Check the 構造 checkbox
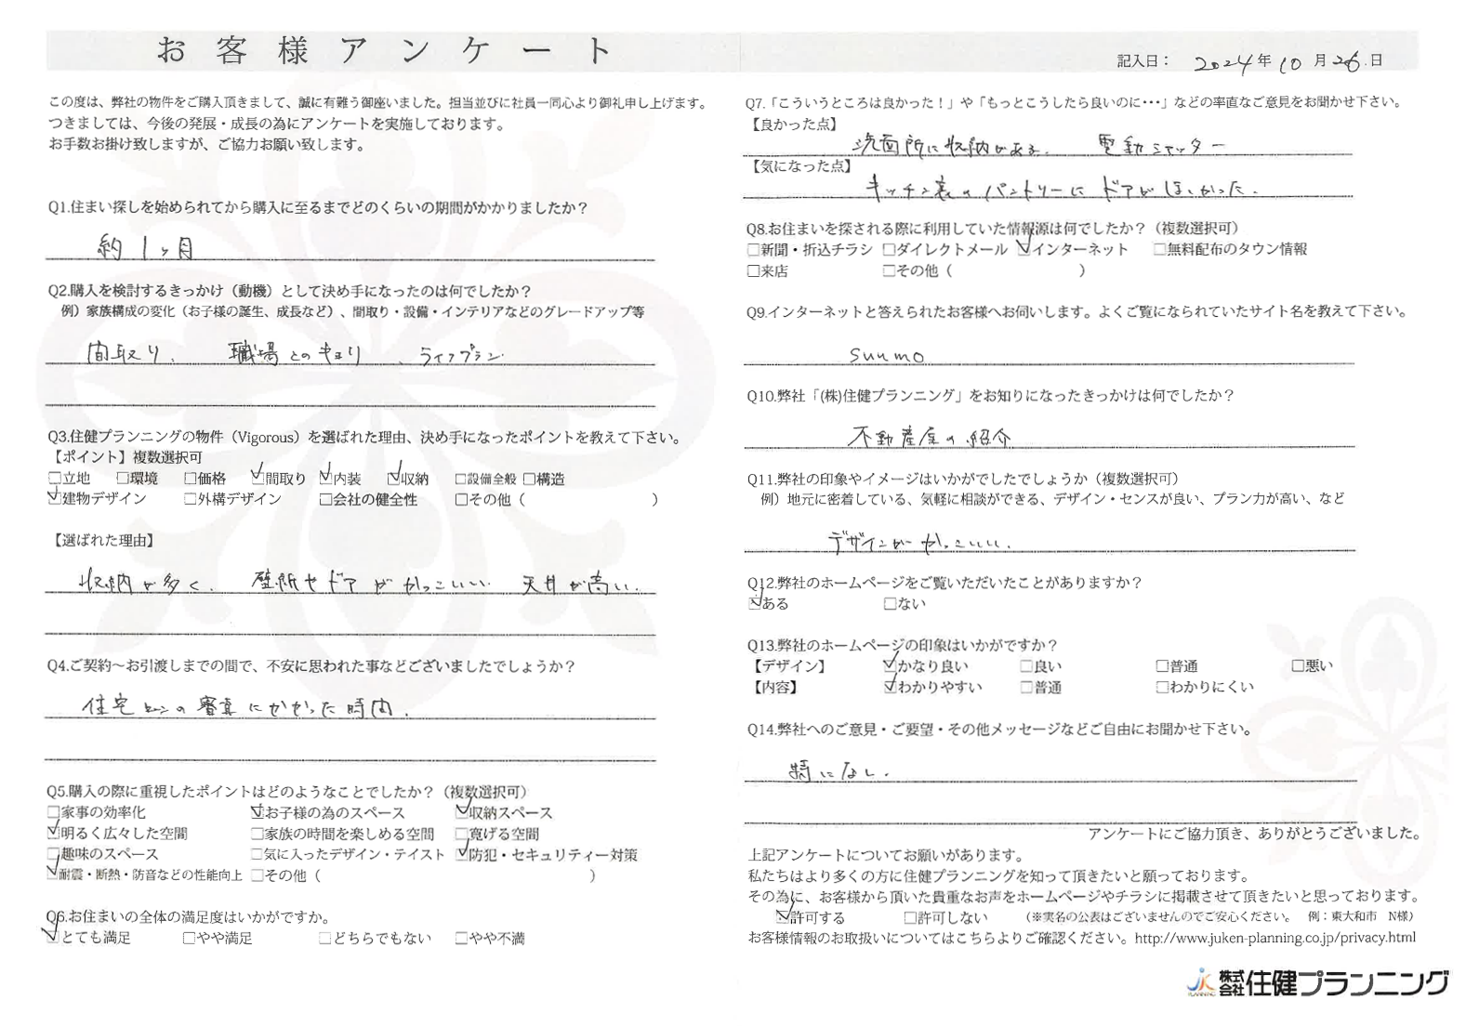 point(529,480)
